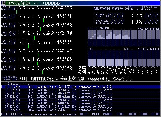This screenshot has width=161, height=117.
Task: Click the X68000 logo icon in title bar
Action: point(3,3)
